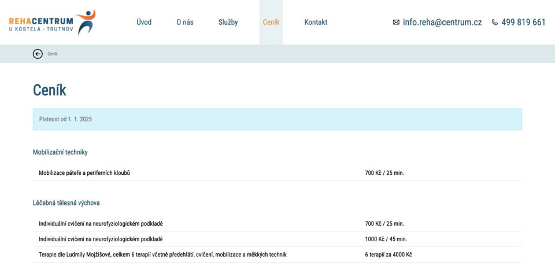Click the Individuální cvičení row priced 1000 Kč

[x=277, y=239]
